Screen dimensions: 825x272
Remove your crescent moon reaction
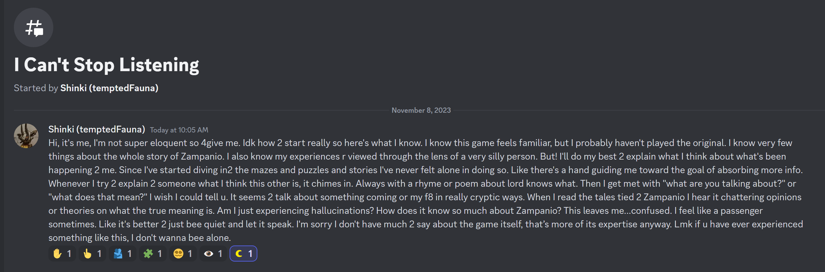tap(243, 254)
